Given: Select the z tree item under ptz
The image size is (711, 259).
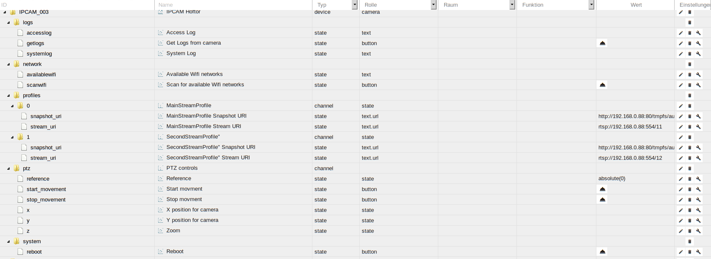Looking at the screenshot, I should coord(28,231).
